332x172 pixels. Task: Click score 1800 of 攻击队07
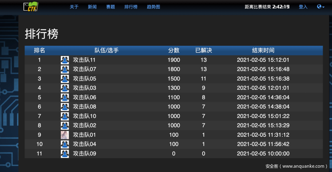coord(174,69)
